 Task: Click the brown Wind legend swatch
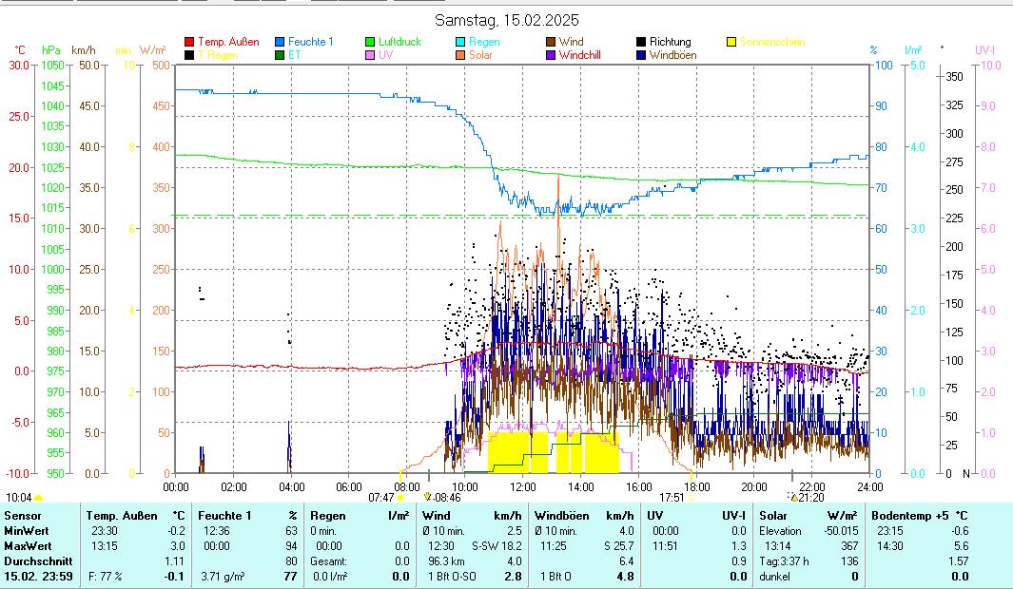click(552, 42)
